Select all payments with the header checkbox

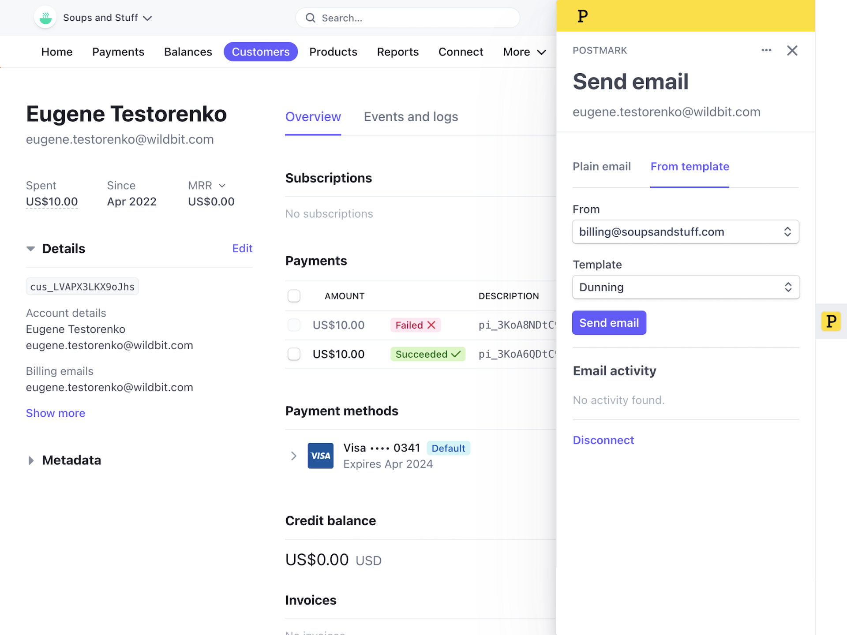coord(294,295)
